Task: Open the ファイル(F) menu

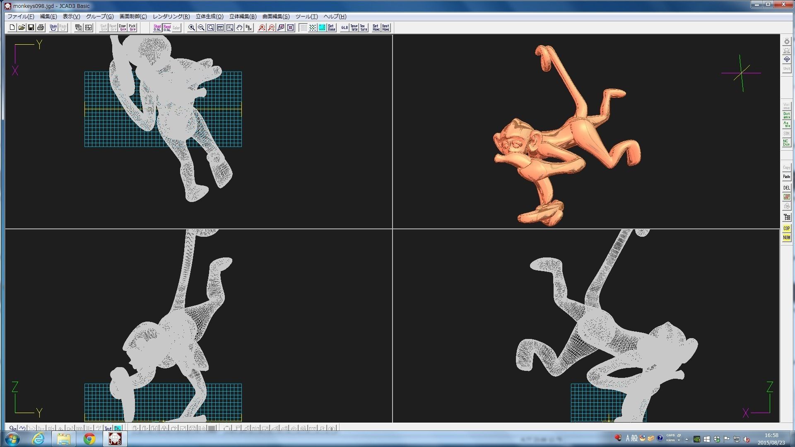Action: click(21, 17)
